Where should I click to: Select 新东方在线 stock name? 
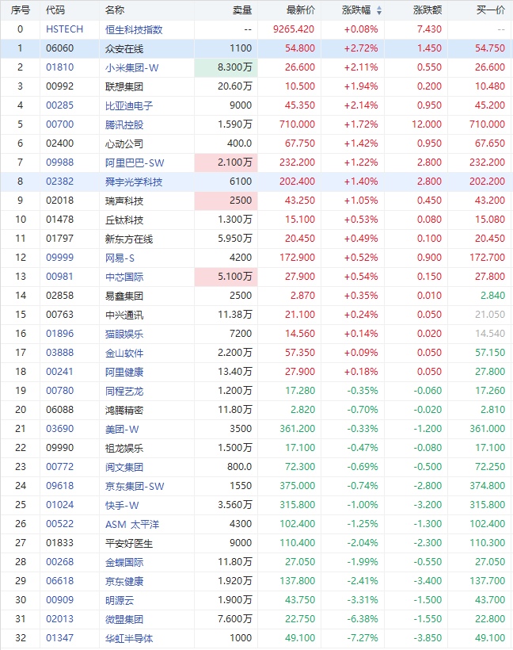coord(129,239)
